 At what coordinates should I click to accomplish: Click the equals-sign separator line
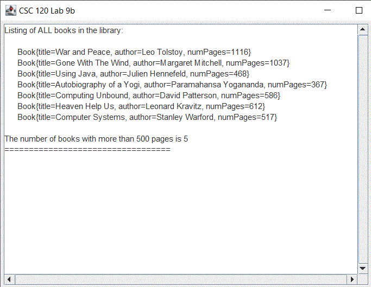87,149
